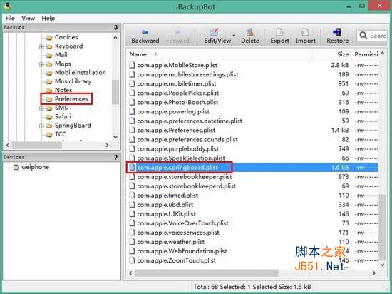Click the Delete toolbar icon

[249, 36]
